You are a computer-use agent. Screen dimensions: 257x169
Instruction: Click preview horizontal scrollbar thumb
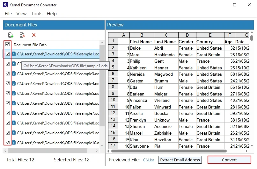169,151
